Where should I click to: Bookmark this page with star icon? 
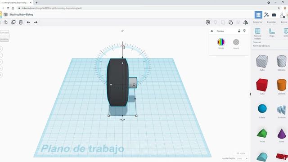click(x=279, y=8)
